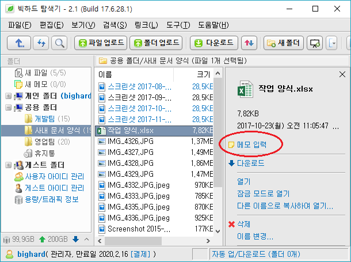
Task: Select the 개인 폴더 (bighard) item
Action: (53, 96)
